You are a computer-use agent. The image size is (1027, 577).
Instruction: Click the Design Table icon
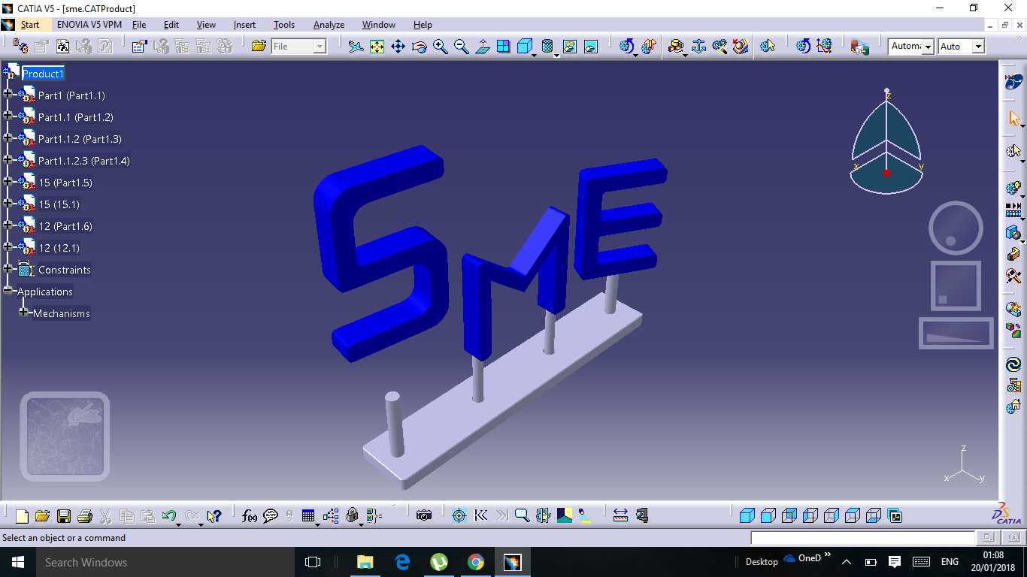[x=308, y=516]
